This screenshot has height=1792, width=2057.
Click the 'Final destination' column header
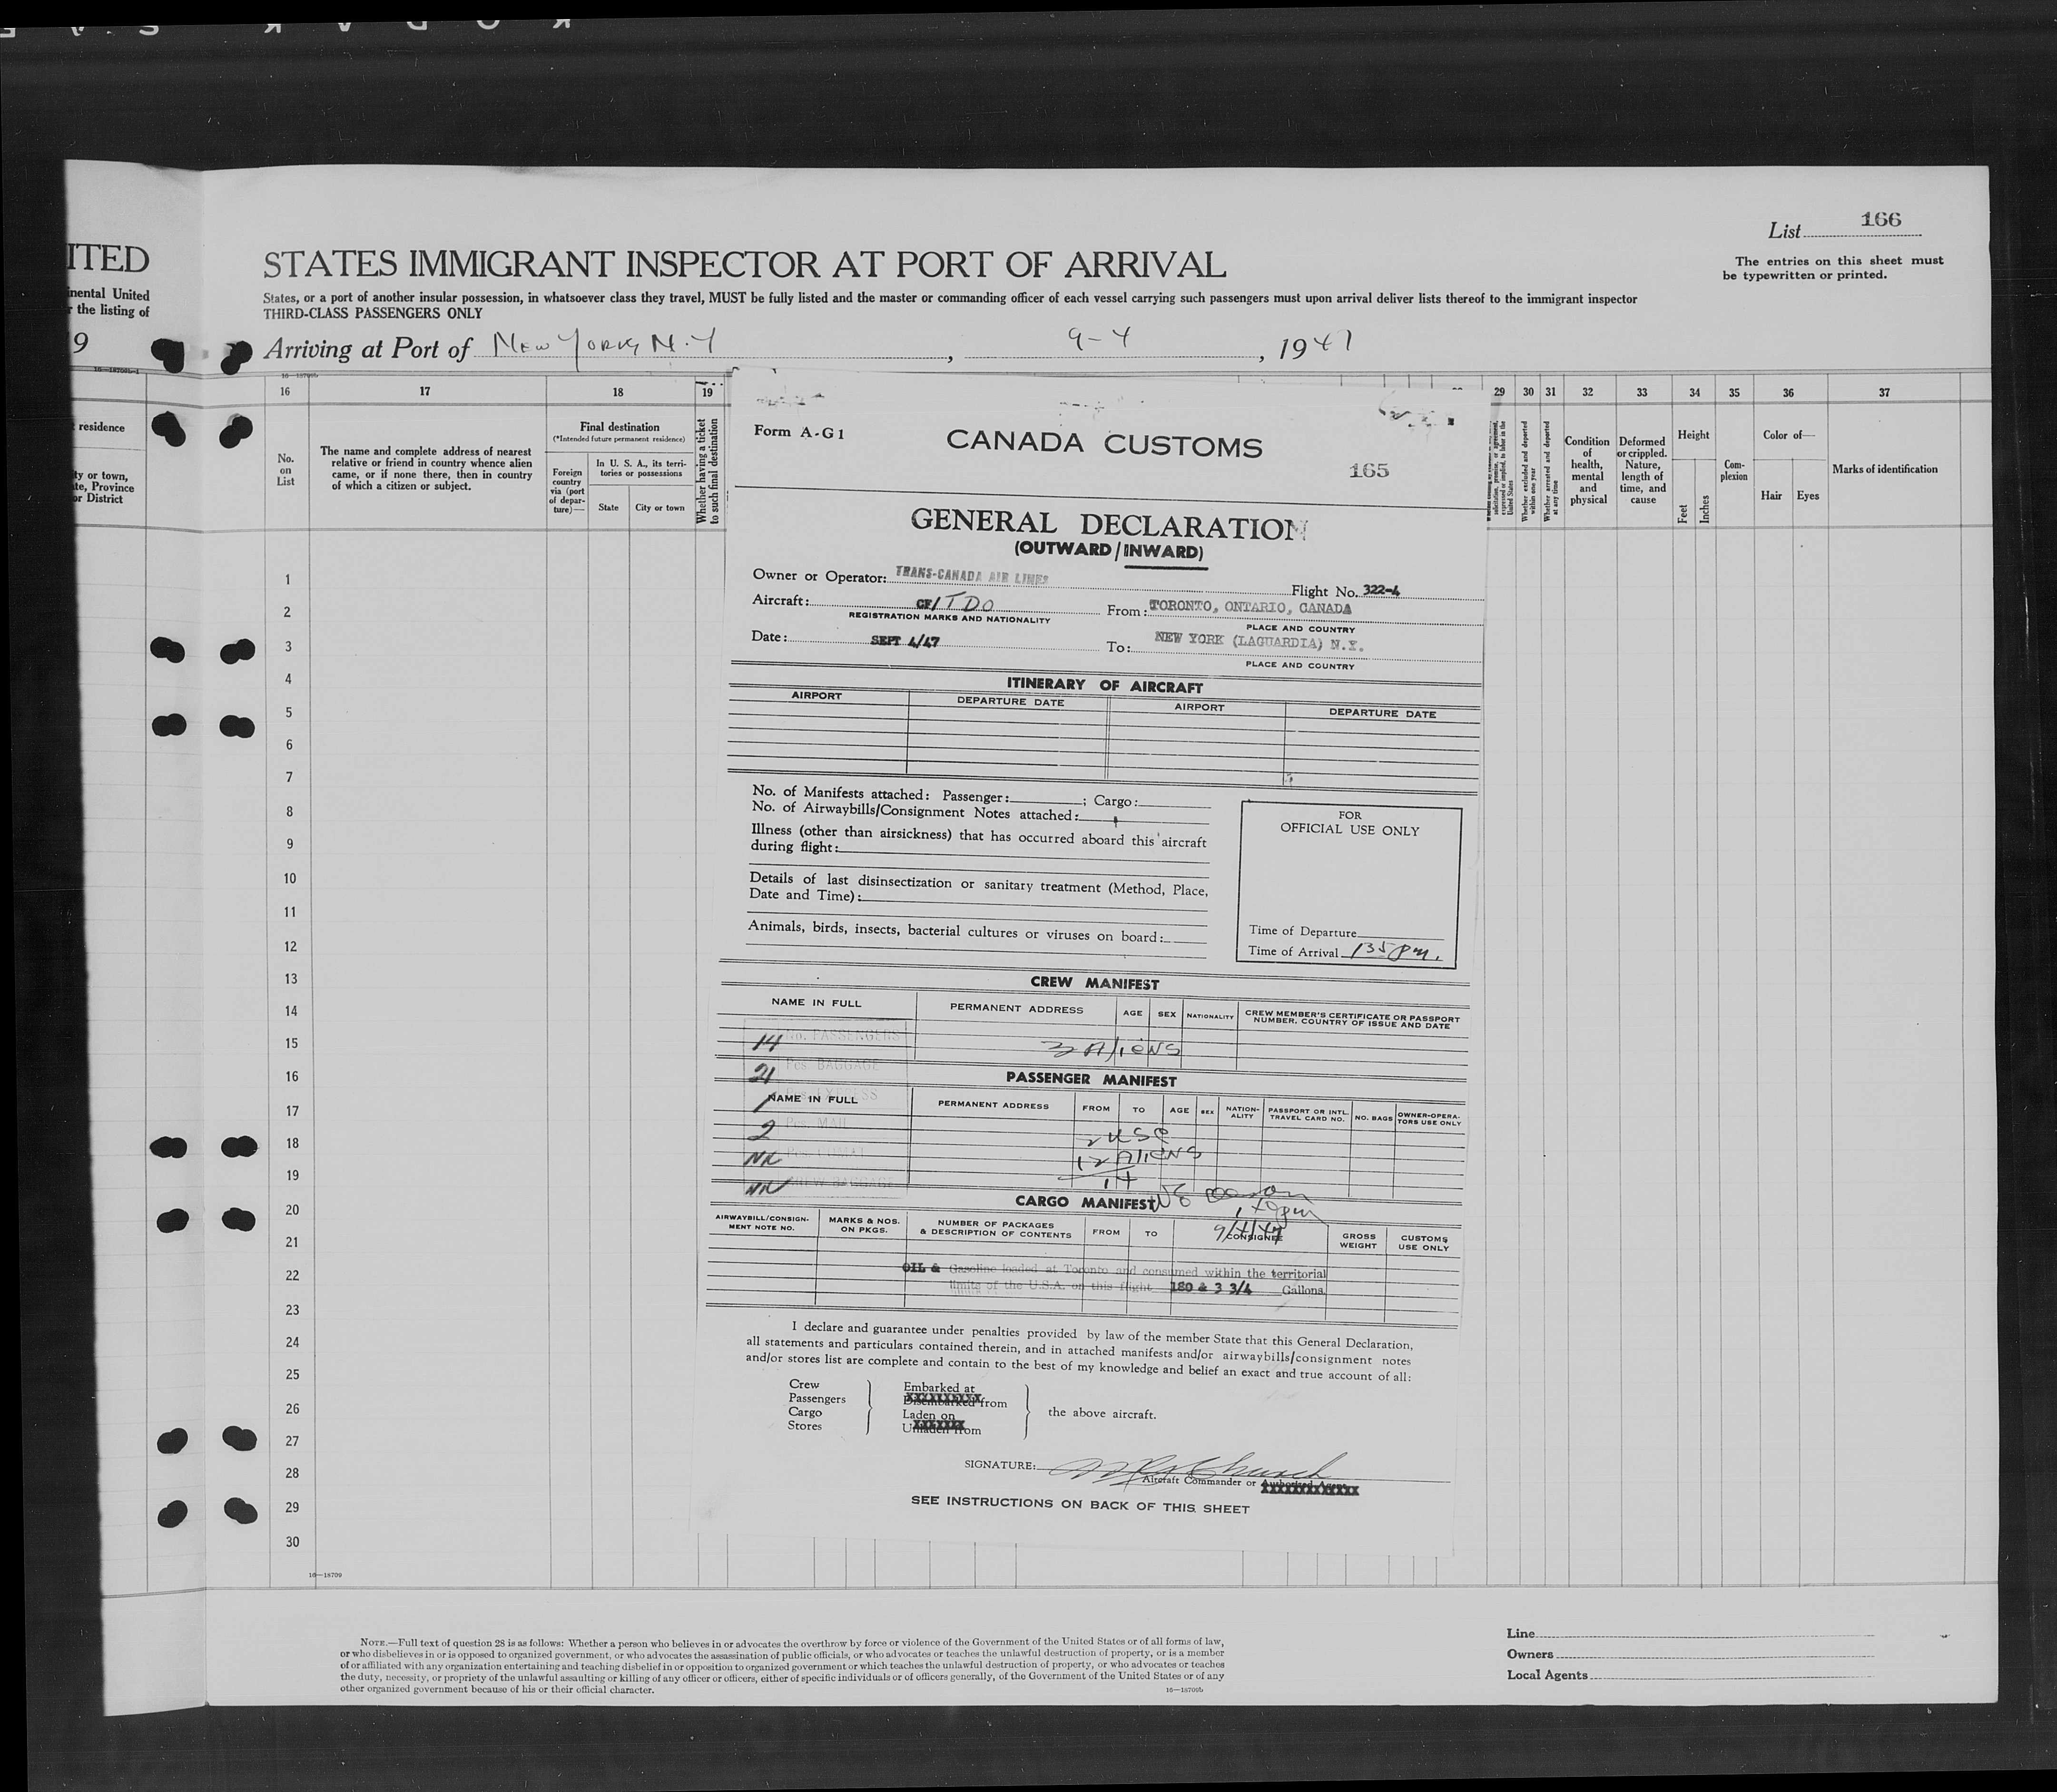(x=619, y=427)
